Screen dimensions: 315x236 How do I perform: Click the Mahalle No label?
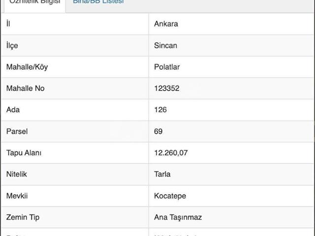(x=25, y=88)
